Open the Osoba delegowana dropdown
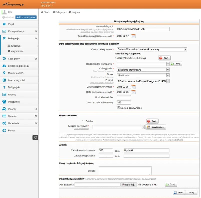The height and width of the screenshot is (198, 201). [185, 50]
